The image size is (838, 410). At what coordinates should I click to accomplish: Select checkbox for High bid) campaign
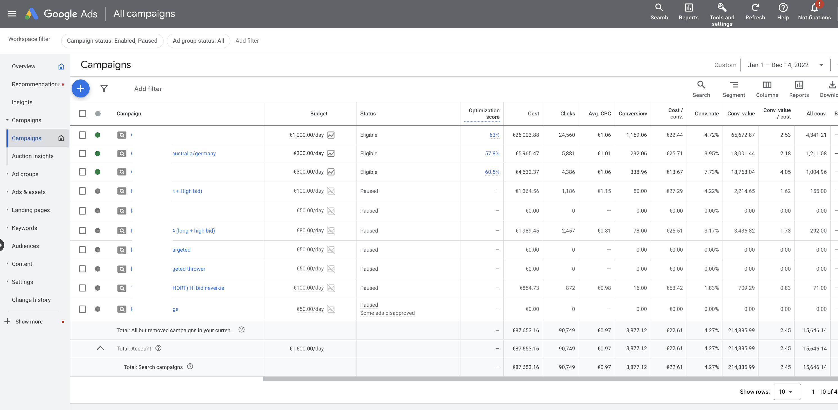click(83, 191)
